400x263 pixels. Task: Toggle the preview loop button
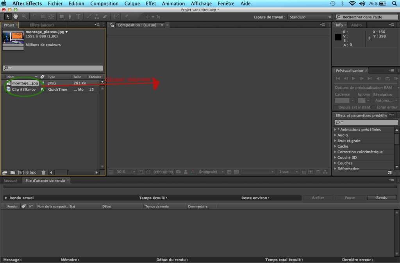[388, 79]
